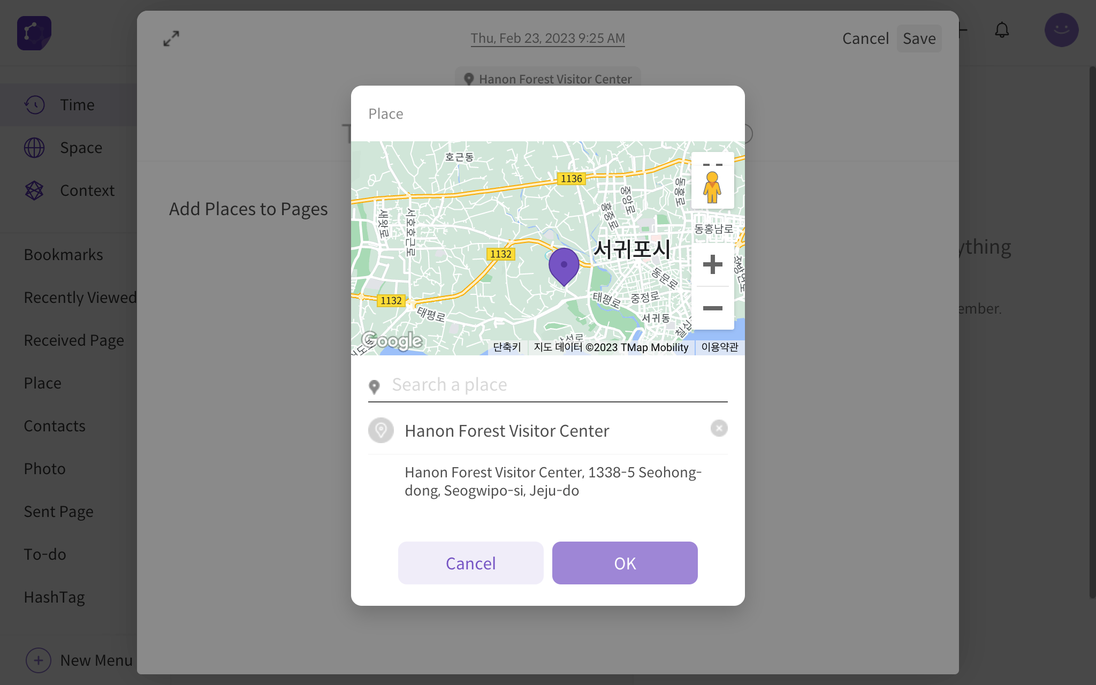
Task: Zoom out the map with minus
Action: (x=712, y=308)
